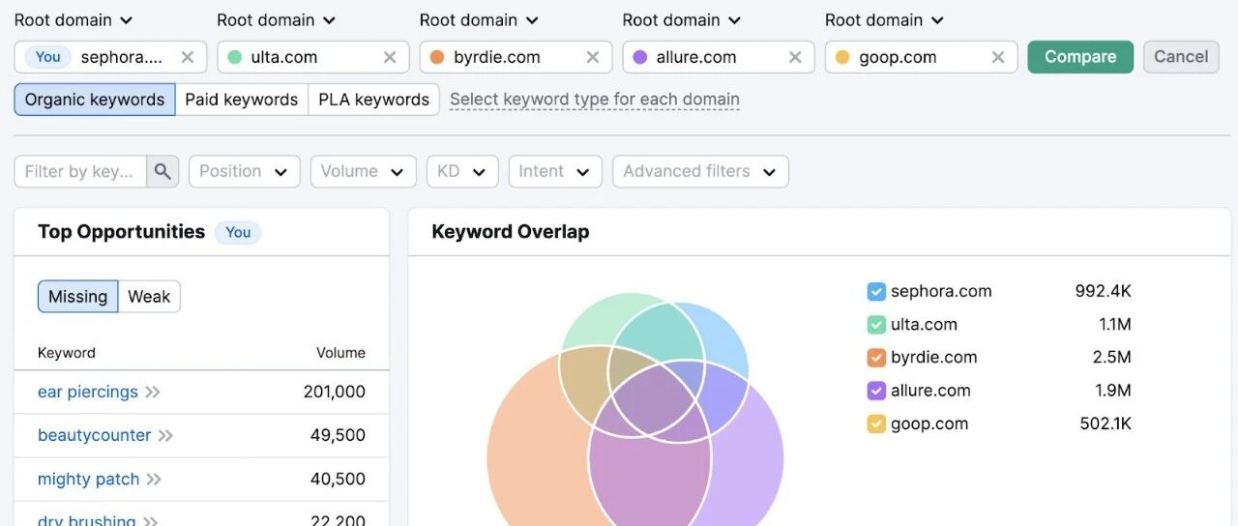Click the 49,500 volume value
The height and width of the screenshot is (526, 1238).
pos(338,435)
